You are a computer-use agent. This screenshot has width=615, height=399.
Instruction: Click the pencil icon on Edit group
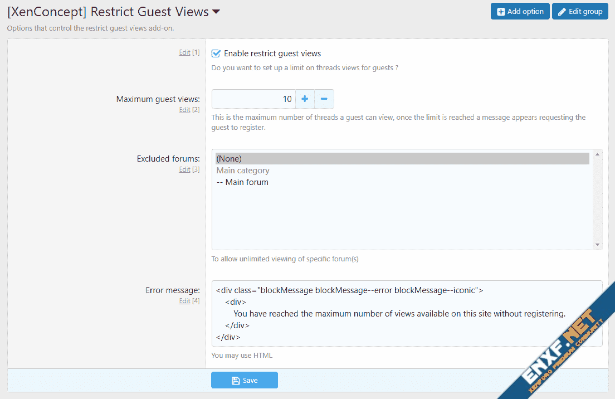click(x=562, y=12)
